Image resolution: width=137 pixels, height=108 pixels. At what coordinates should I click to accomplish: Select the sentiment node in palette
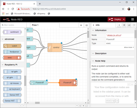[x=12, y=32]
